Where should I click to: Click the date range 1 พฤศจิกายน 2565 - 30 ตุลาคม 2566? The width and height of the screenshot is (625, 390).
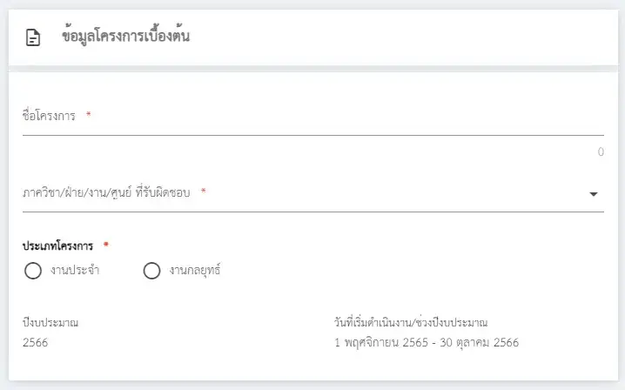click(x=426, y=342)
